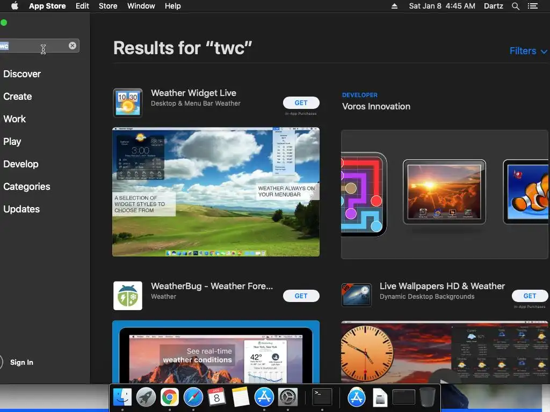
Task: Open Weather Widget Live app icon
Action: [128, 102]
